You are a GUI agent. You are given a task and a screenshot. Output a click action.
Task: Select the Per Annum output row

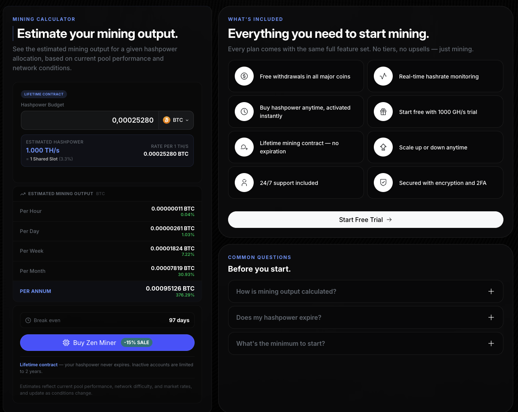pos(107,291)
